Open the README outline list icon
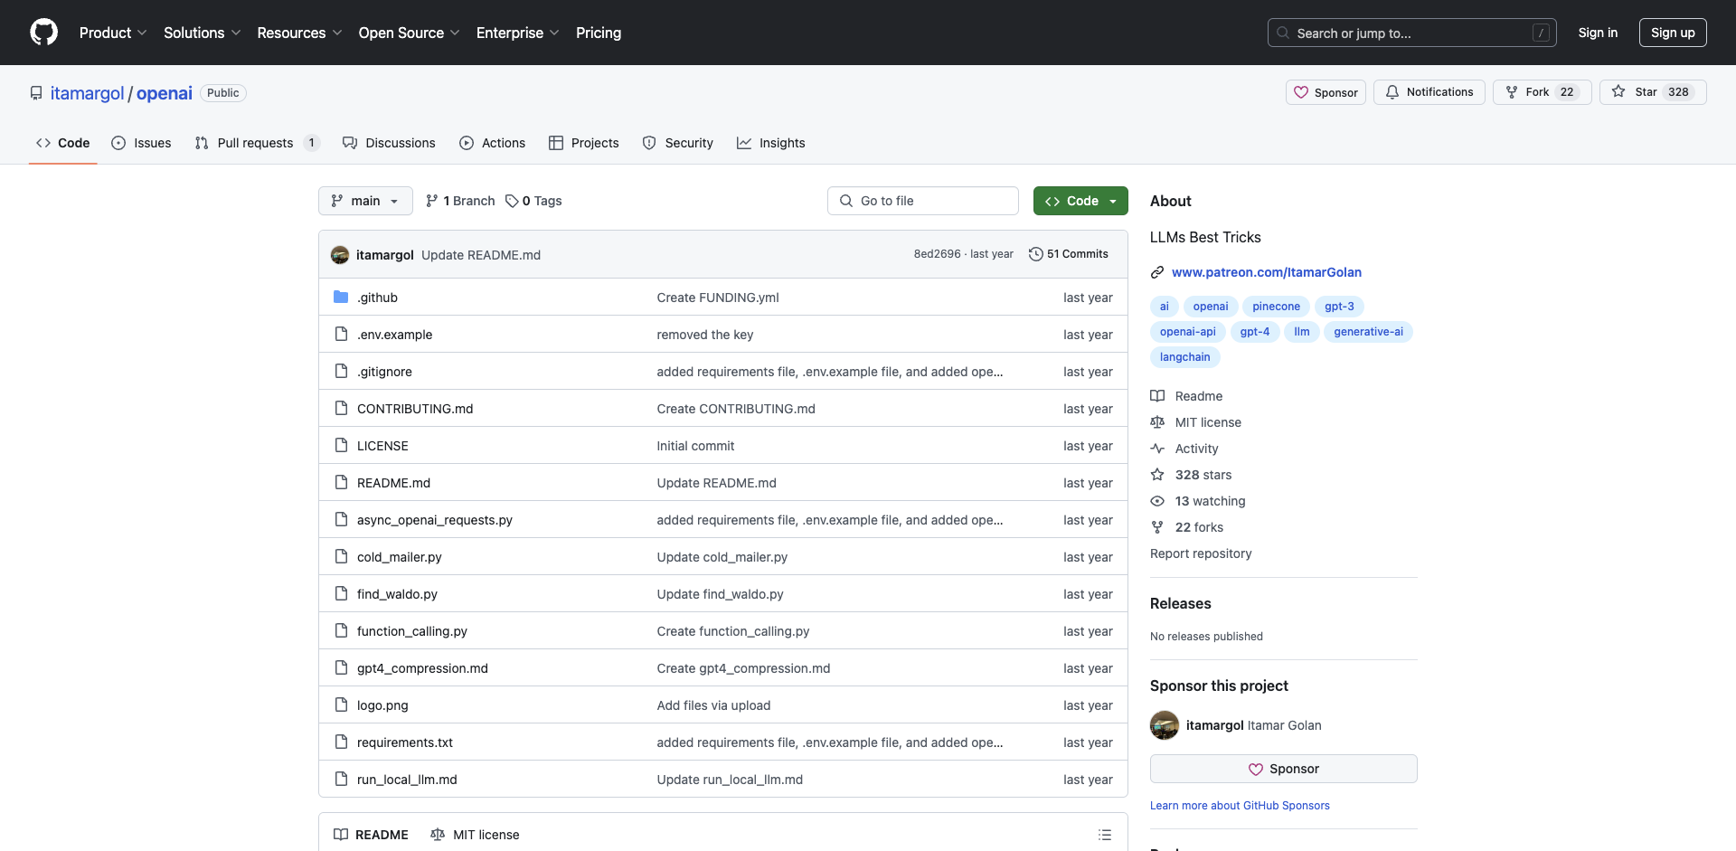The image size is (1736, 851). click(x=1105, y=835)
